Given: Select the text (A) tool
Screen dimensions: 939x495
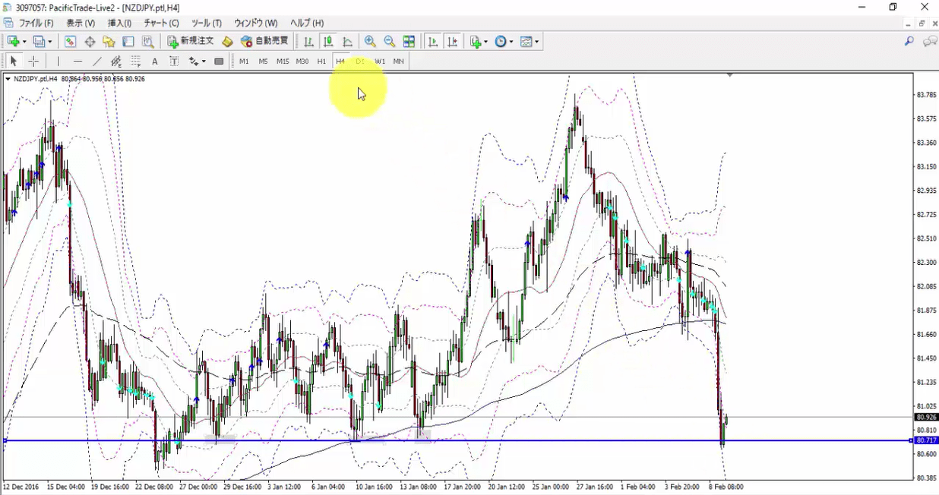Looking at the screenshot, I should click(155, 61).
